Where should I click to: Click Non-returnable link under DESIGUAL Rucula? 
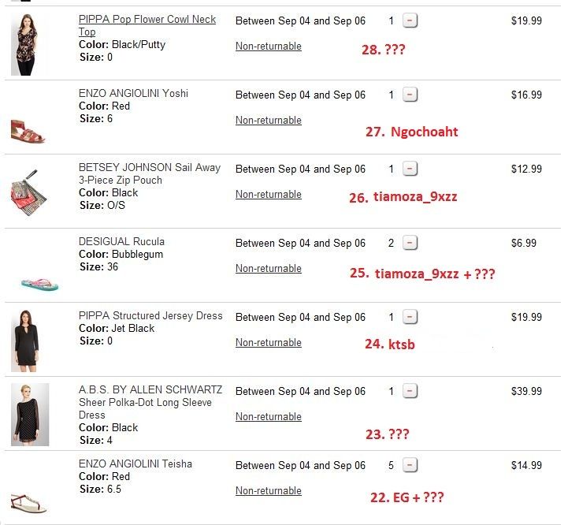click(x=268, y=269)
